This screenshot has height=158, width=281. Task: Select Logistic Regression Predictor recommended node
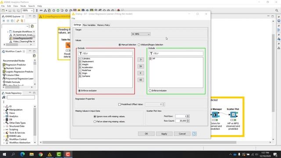[x=18, y=72]
